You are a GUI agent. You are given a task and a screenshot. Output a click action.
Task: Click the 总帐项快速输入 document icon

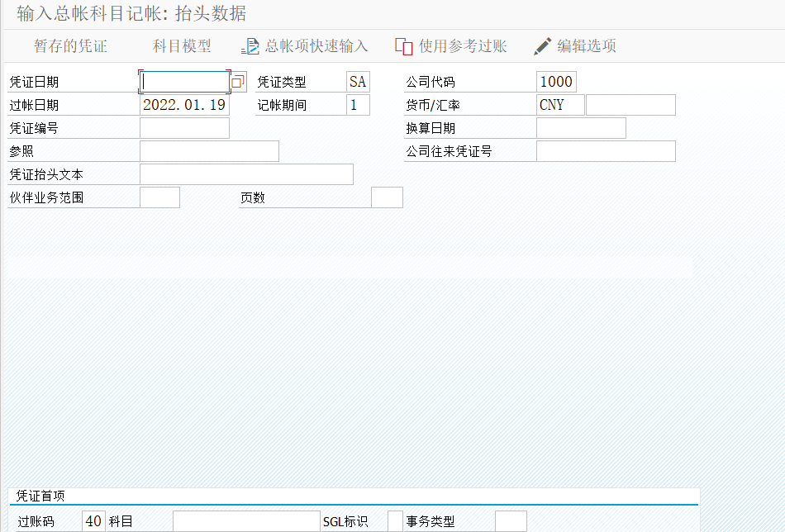pyautogui.click(x=250, y=46)
